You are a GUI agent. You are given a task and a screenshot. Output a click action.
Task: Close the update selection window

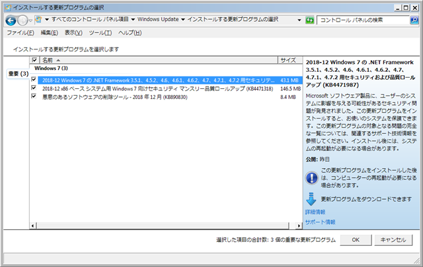click(415, 8)
